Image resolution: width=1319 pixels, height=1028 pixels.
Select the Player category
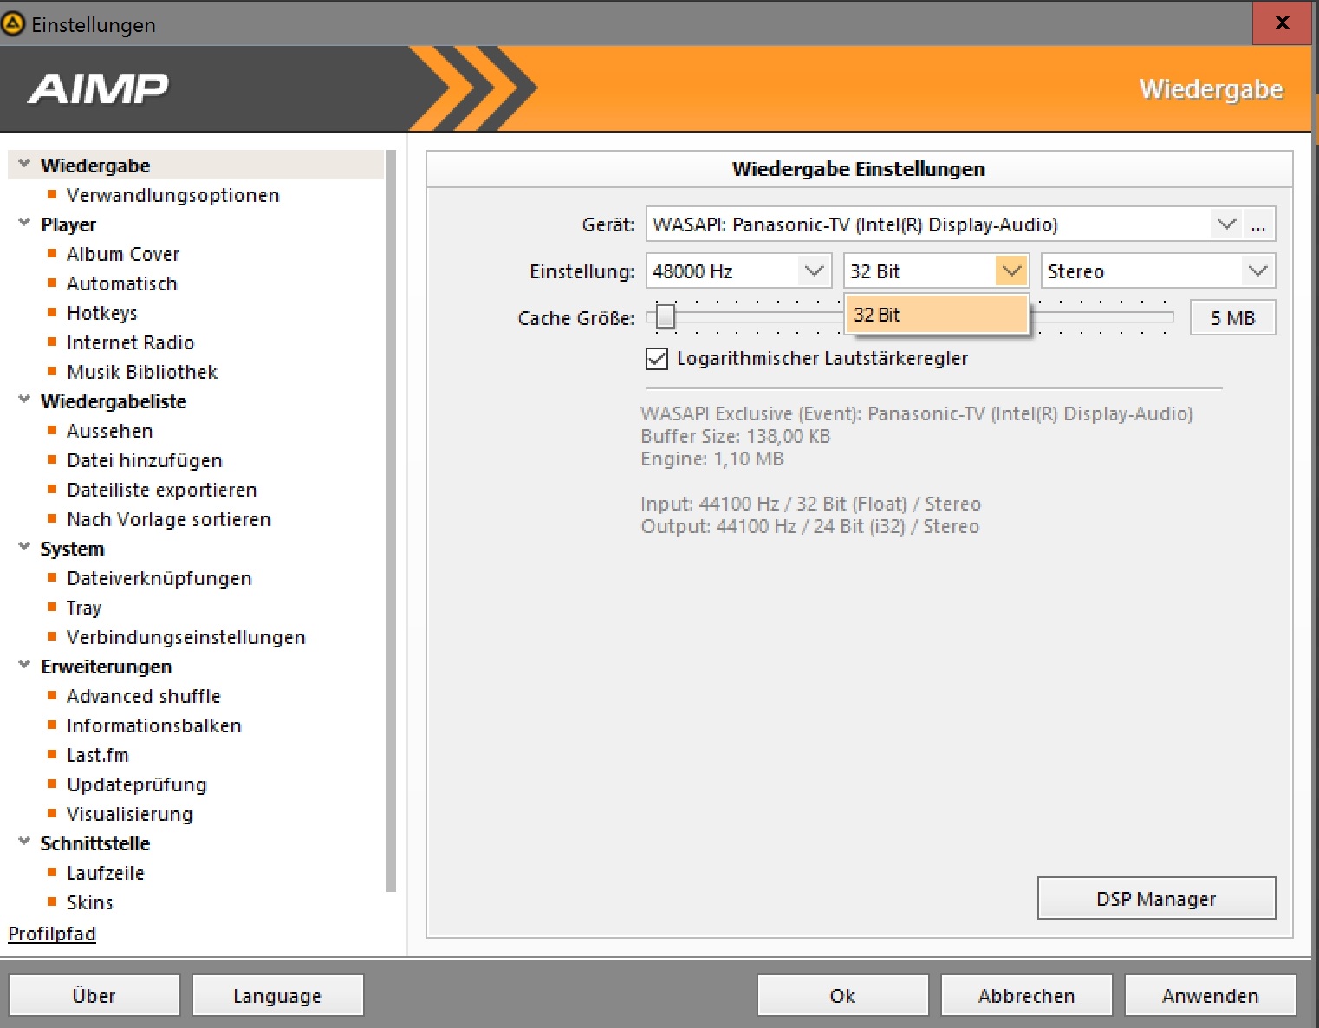(x=68, y=224)
